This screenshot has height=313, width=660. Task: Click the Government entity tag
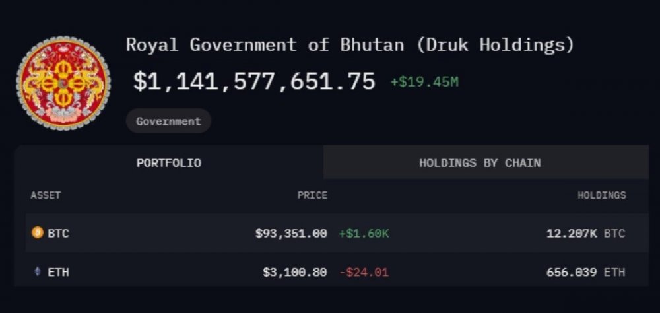168,122
